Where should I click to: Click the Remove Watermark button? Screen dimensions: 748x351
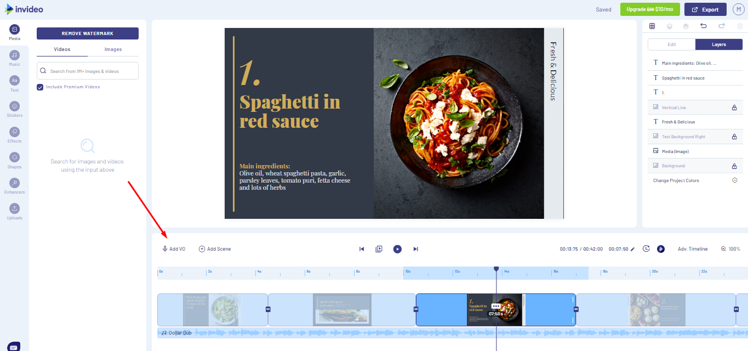click(x=87, y=33)
